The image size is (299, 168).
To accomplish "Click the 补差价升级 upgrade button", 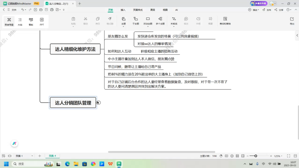I will pos(259,3).
